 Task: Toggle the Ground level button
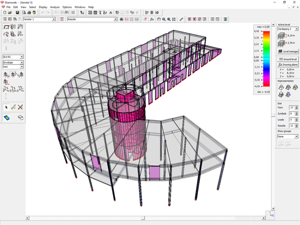(288, 59)
